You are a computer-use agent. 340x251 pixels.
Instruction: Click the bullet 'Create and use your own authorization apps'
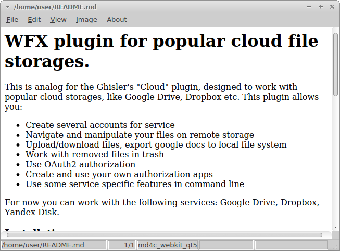(x=119, y=175)
